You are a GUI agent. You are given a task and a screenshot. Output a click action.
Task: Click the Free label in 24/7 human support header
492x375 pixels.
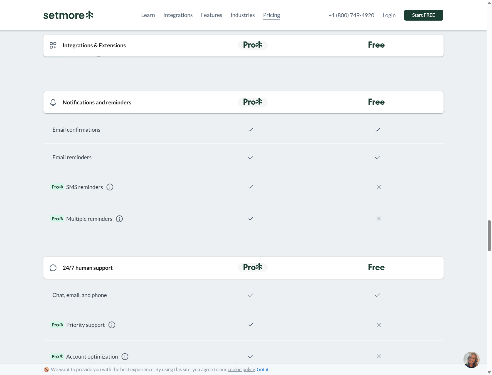click(x=376, y=267)
